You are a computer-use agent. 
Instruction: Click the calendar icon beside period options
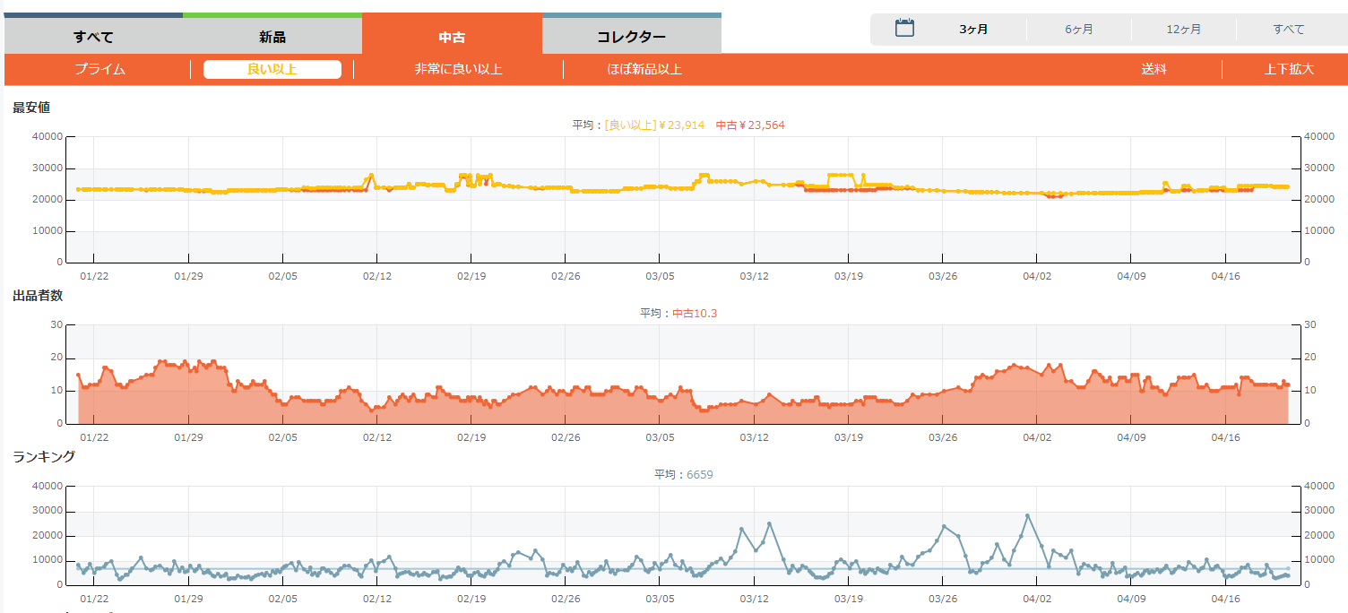point(904,29)
